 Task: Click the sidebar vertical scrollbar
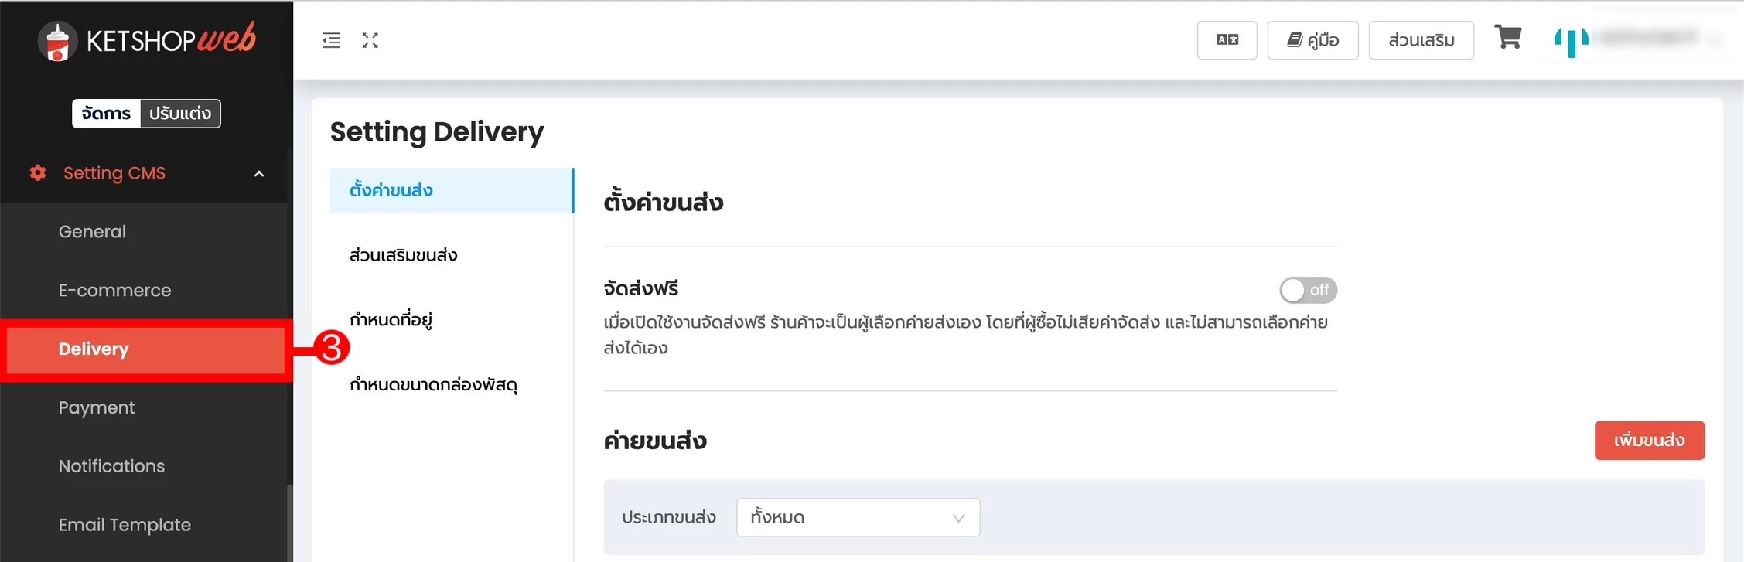290,522
